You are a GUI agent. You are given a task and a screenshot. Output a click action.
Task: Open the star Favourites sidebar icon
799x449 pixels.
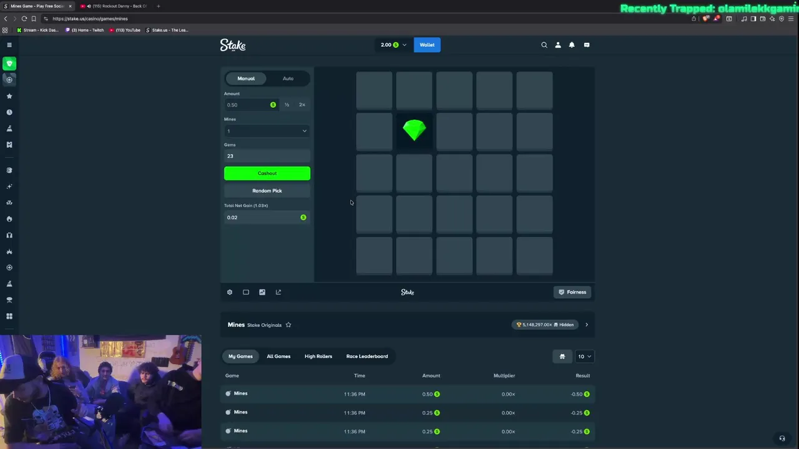coord(9,96)
